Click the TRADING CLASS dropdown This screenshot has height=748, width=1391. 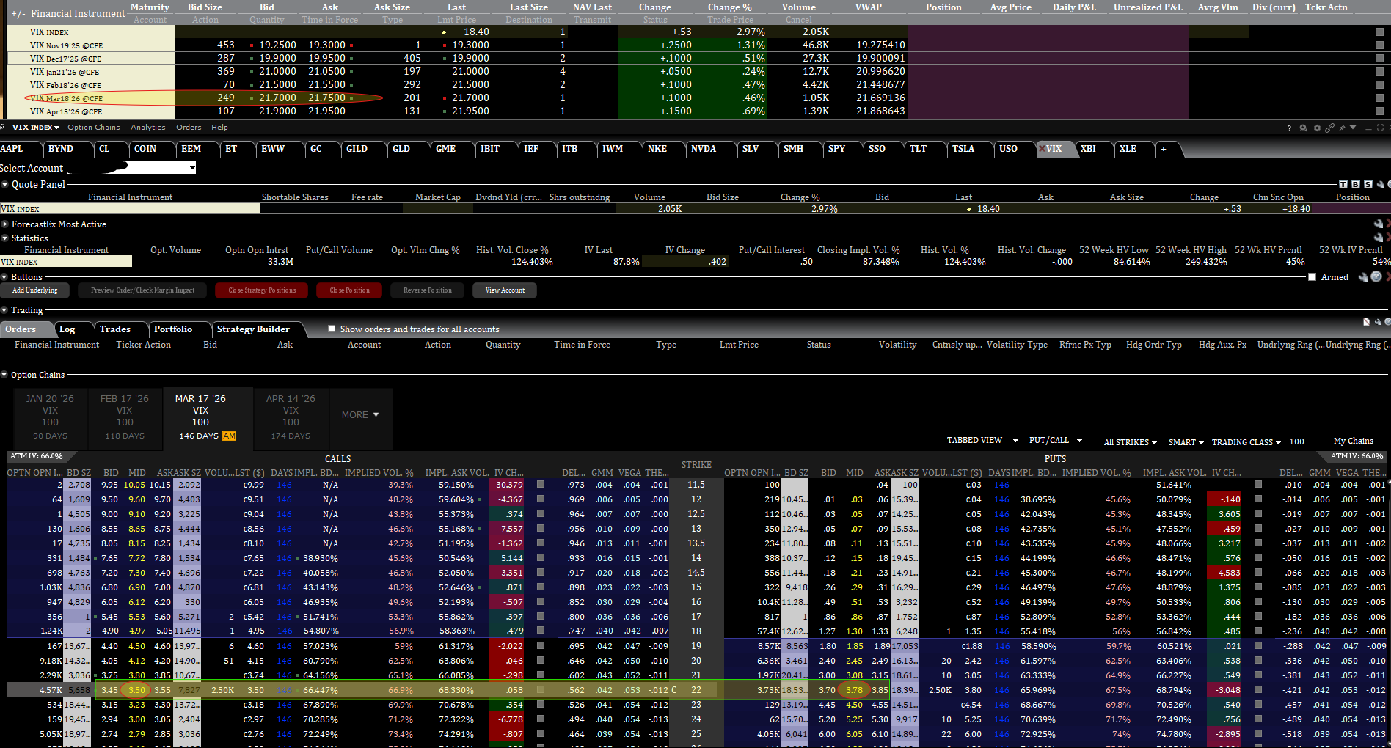[1246, 442]
